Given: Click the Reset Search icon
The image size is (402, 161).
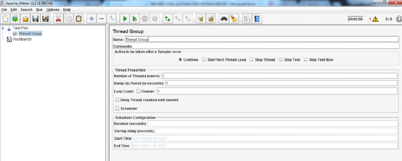Looking at the screenshot, I should point(234,19).
